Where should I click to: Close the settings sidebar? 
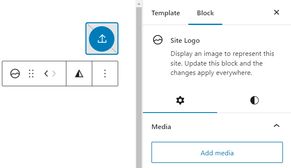(277, 12)
